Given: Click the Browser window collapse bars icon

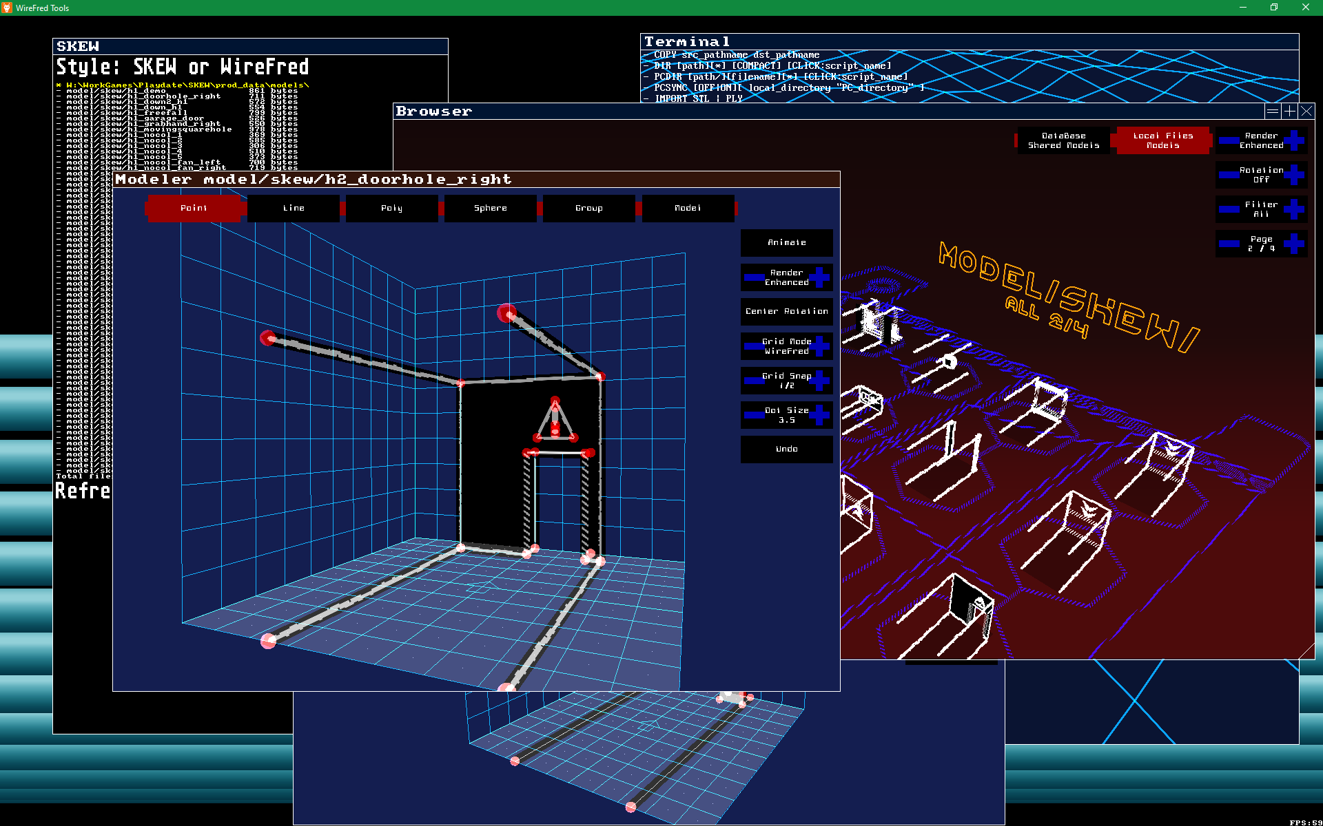Looking at the screenshot, I should click(x=1273, y=111).
